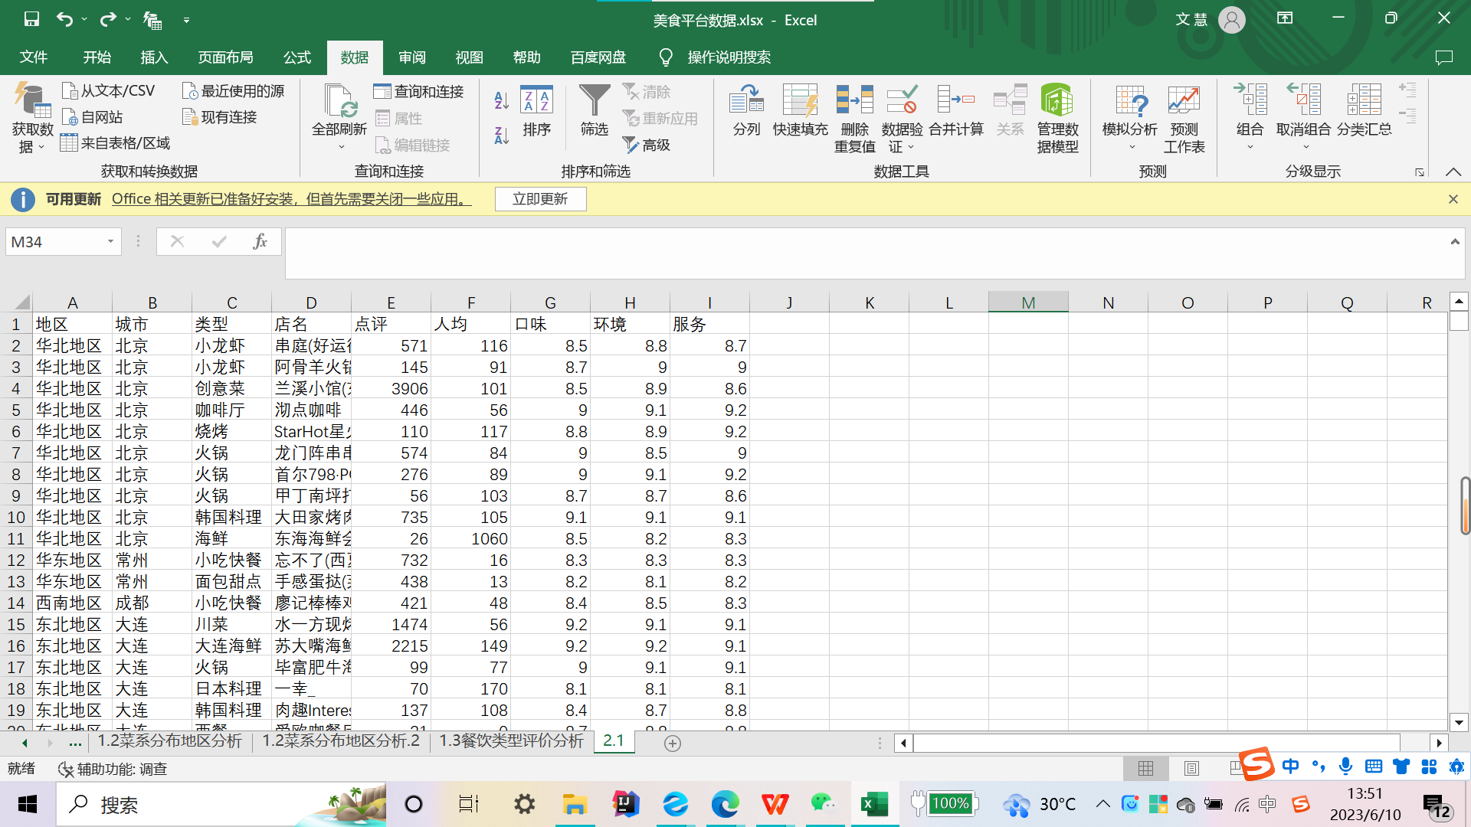Click the Filter funnel icon
Screen dimensions: 1471x827
pyautogui.click(x=594, y=101)
